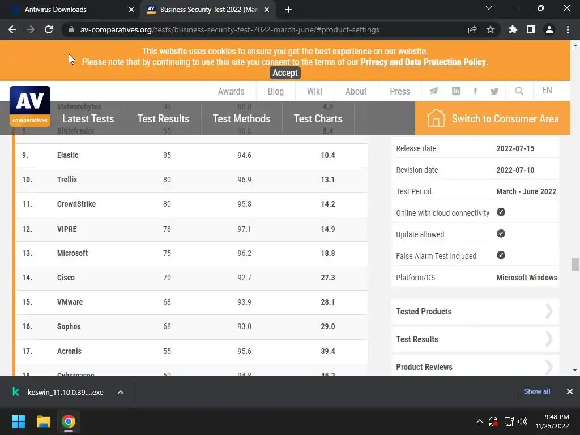Open File Explorer from taskbar

[x=43, y=421]
